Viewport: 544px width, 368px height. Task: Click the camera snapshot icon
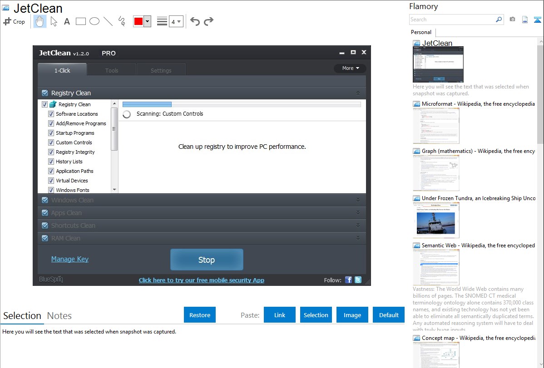(512, 20)
